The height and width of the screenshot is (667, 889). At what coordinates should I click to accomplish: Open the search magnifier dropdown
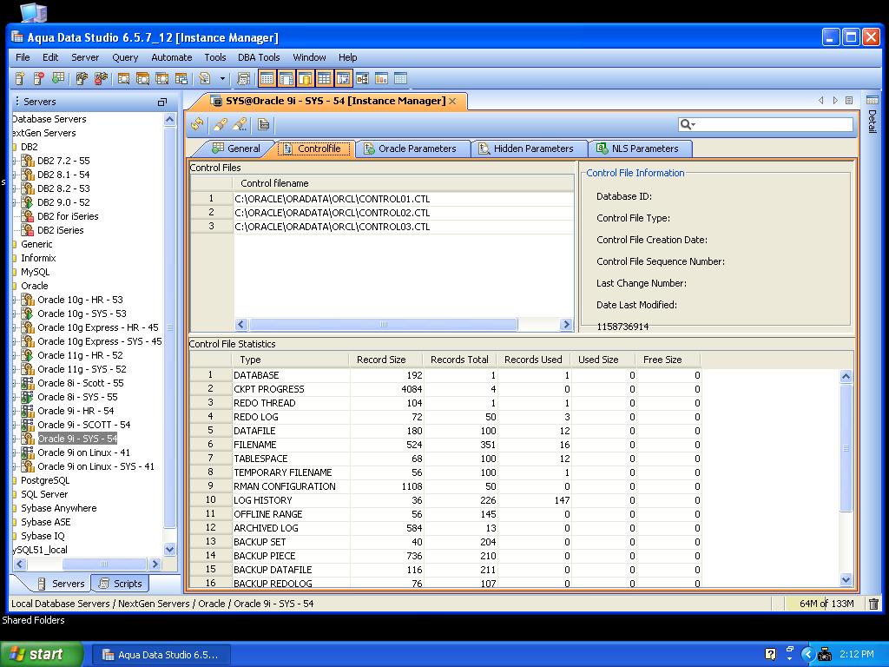pyautogui.click(x=688, y=124)
